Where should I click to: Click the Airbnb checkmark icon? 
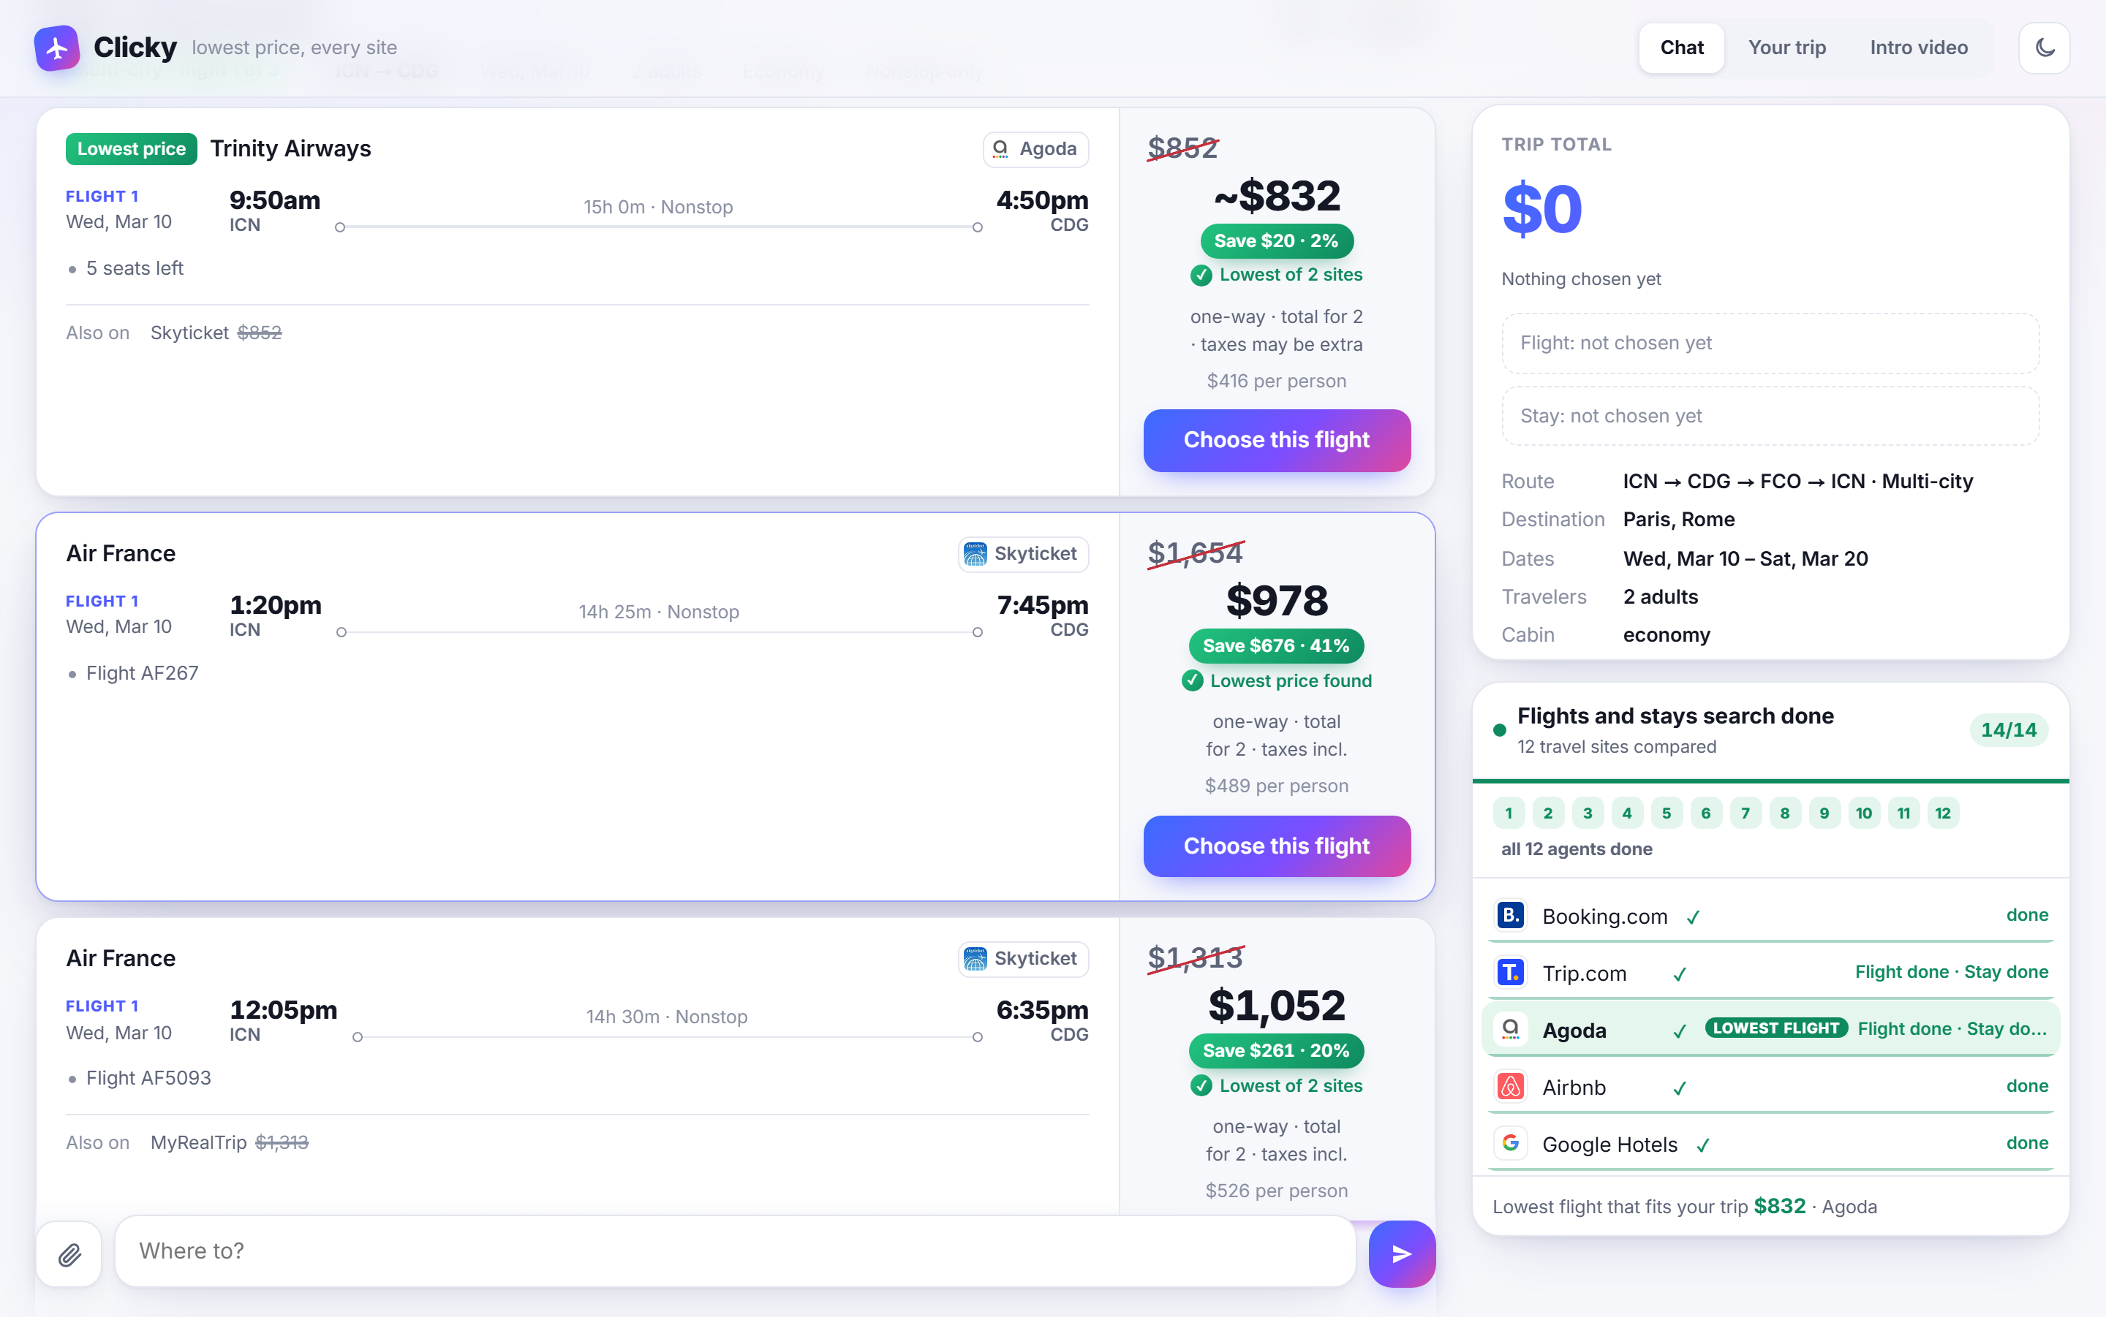click(1679, 1088)
